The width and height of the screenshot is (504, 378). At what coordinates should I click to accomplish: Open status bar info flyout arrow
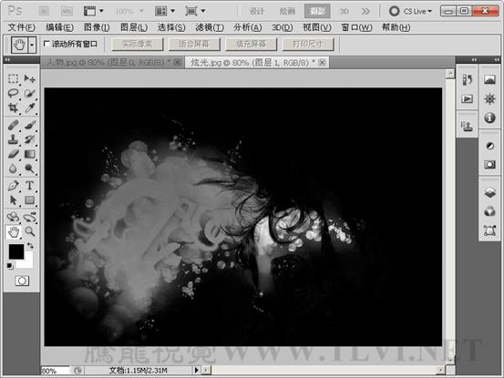[196, 370]
